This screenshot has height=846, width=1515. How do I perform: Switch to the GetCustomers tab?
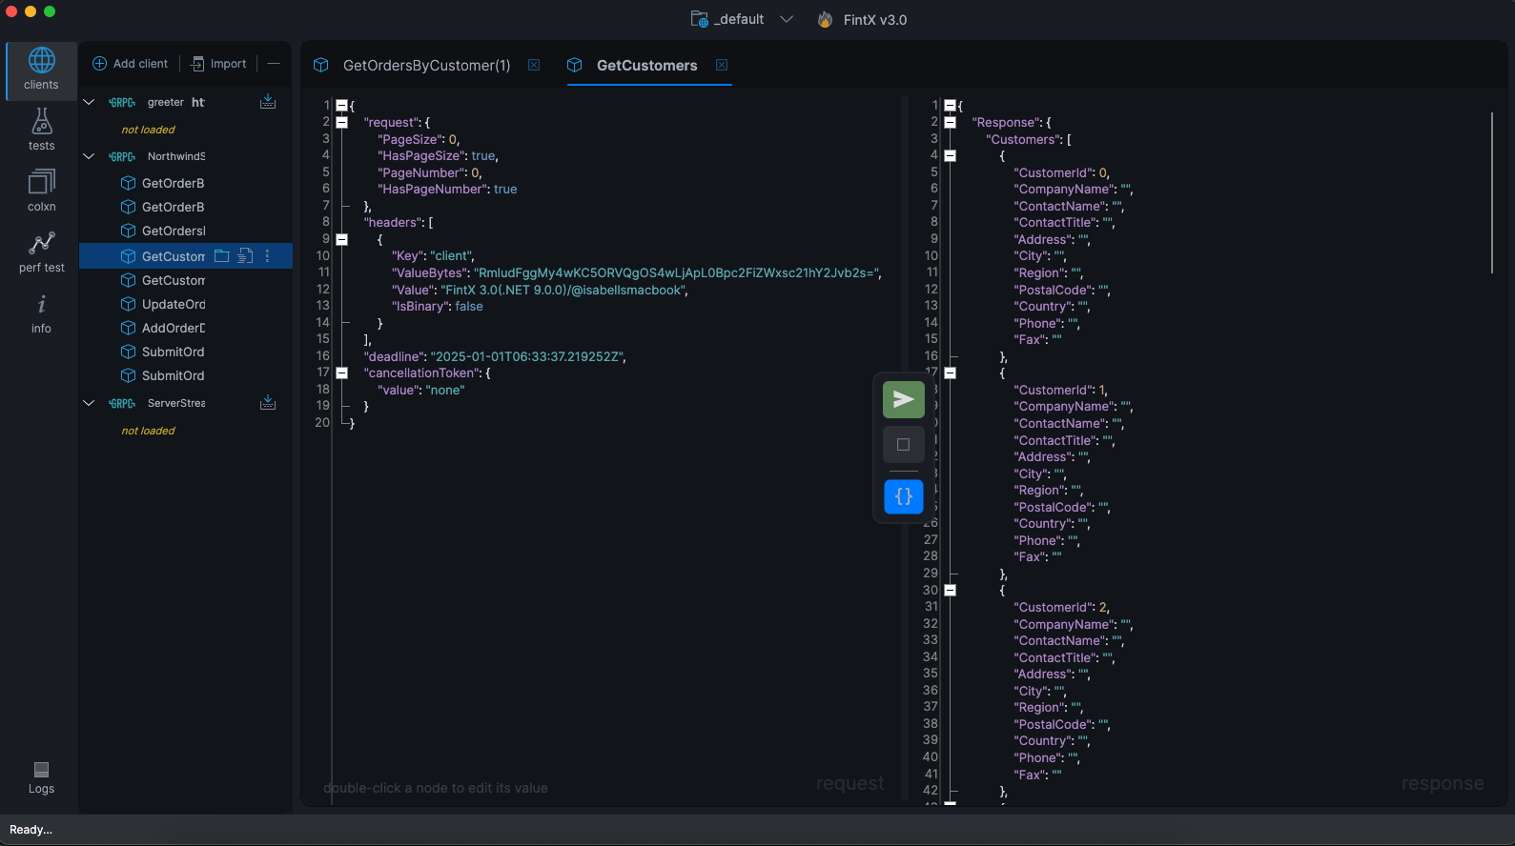pyautogui.click(x=646, y=66)
